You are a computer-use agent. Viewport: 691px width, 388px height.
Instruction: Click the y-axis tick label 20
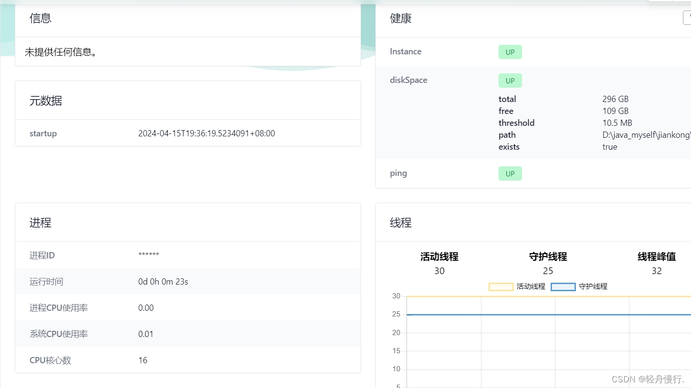coord(396,333)
